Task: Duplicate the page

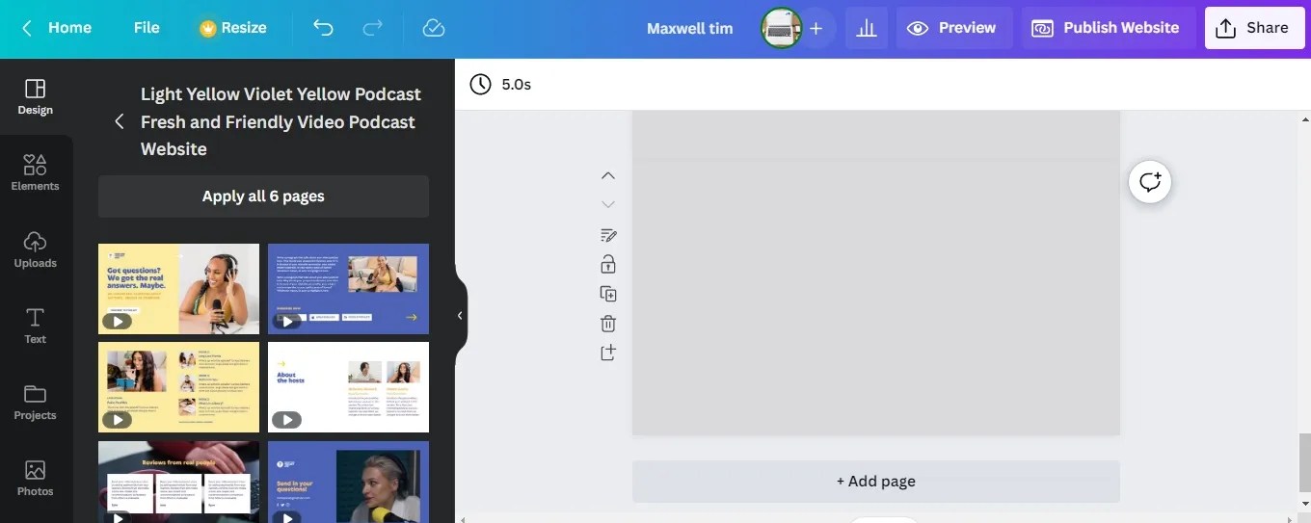Action: [x=608, y=294]
